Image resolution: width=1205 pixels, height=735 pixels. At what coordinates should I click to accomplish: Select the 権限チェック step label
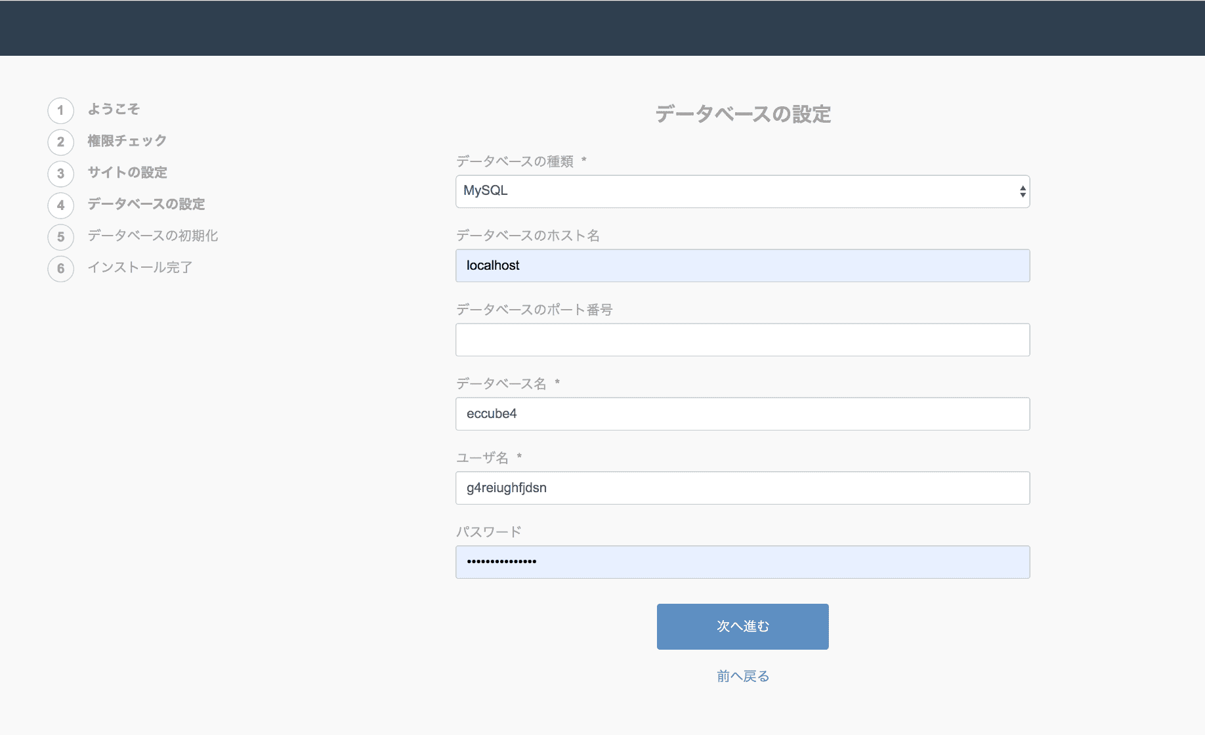tap(127, 140)
